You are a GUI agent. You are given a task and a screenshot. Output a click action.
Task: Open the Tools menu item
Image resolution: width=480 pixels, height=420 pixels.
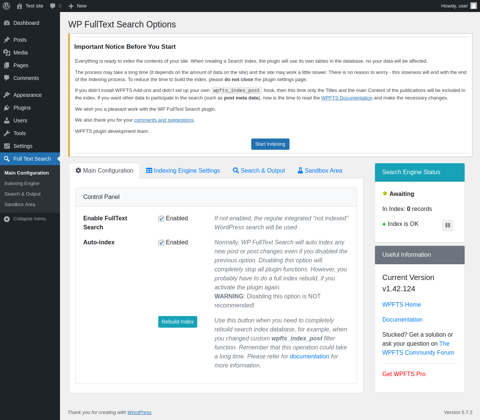click(30, 133)
